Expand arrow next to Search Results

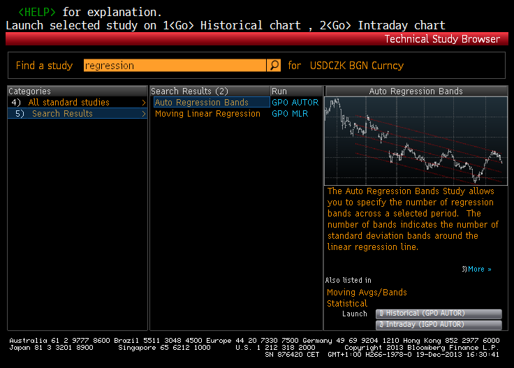(x=144, y=114)
